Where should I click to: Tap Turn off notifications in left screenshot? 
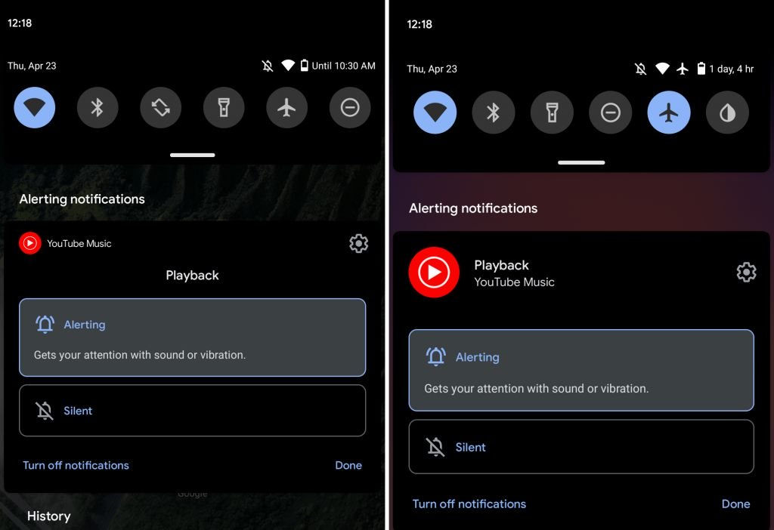(x=76, y=465)
